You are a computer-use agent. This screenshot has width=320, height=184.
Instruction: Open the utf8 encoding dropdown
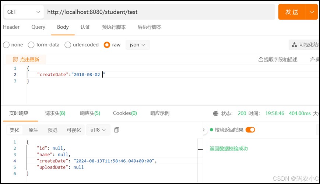click(98, 130)
